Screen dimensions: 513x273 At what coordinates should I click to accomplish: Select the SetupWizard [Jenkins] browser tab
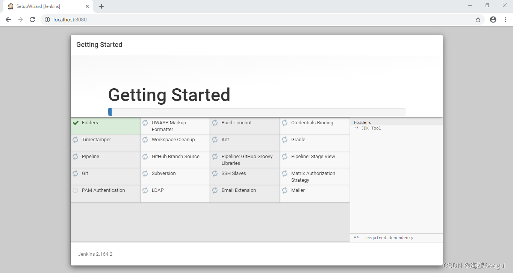[x=45, y=6]
